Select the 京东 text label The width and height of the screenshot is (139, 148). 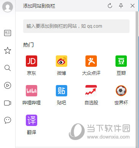click(x=32, y=73)
